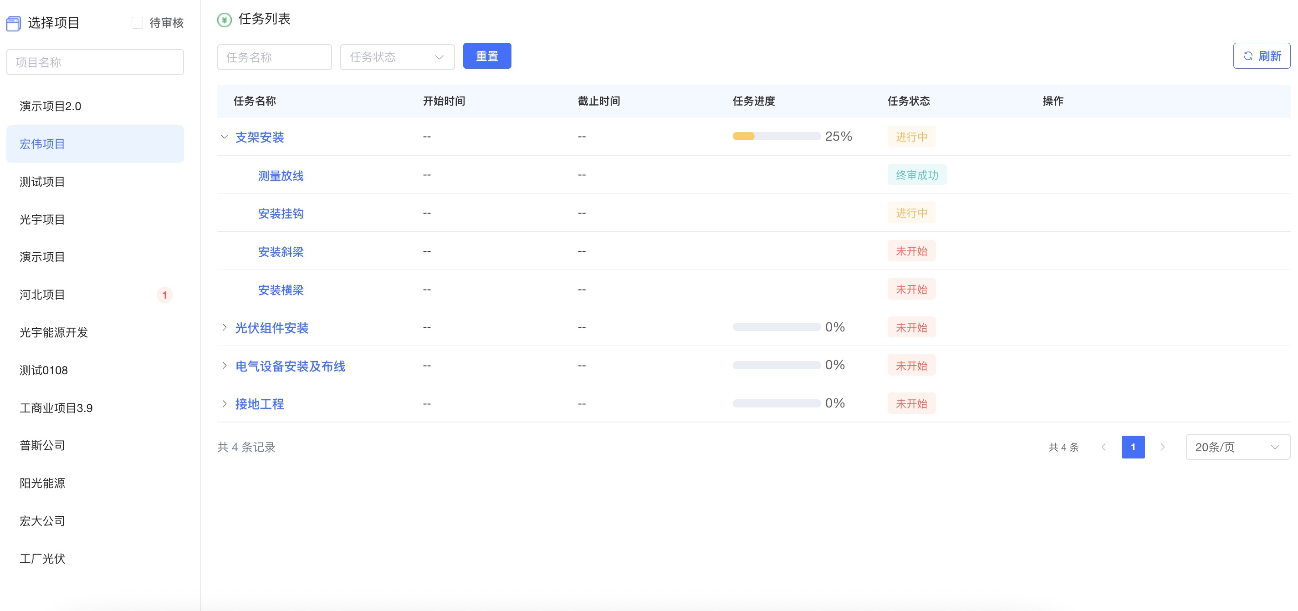Screen dimensions: 1298x611
Task: Expand the 接地工程 task row
Action: [224, 403]
